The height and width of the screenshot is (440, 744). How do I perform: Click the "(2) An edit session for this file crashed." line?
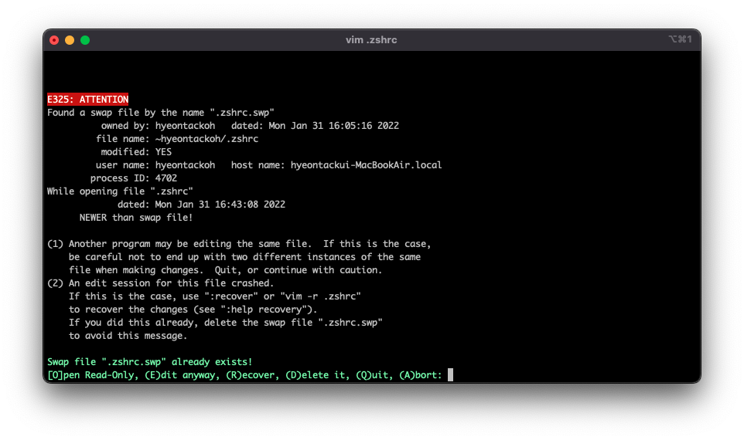160,283
